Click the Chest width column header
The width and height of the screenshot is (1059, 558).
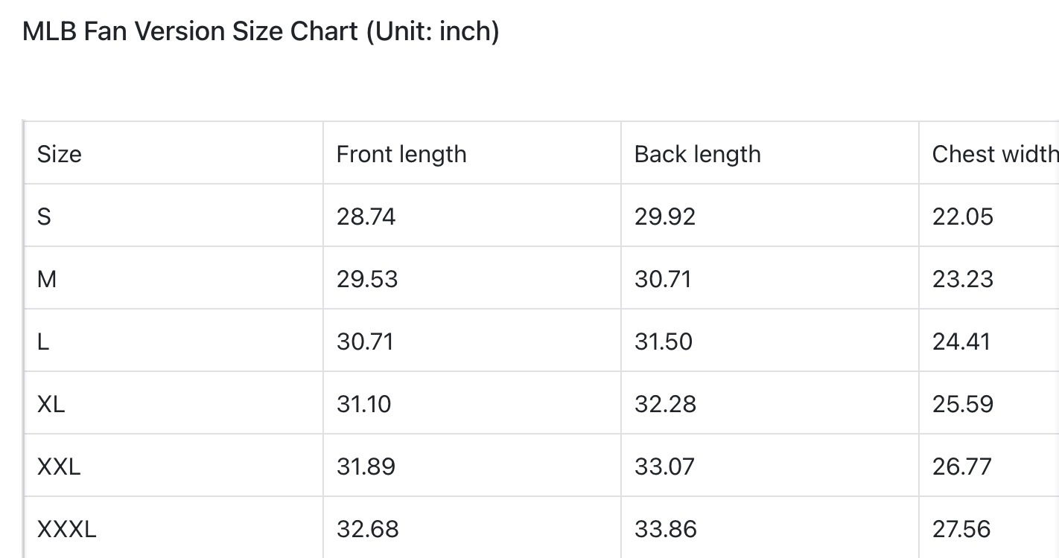point(994,154)
